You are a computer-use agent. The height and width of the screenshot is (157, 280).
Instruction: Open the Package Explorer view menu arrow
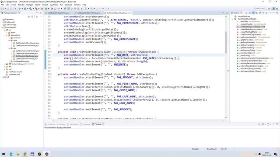pyautogui.click(x=41, y=17)
